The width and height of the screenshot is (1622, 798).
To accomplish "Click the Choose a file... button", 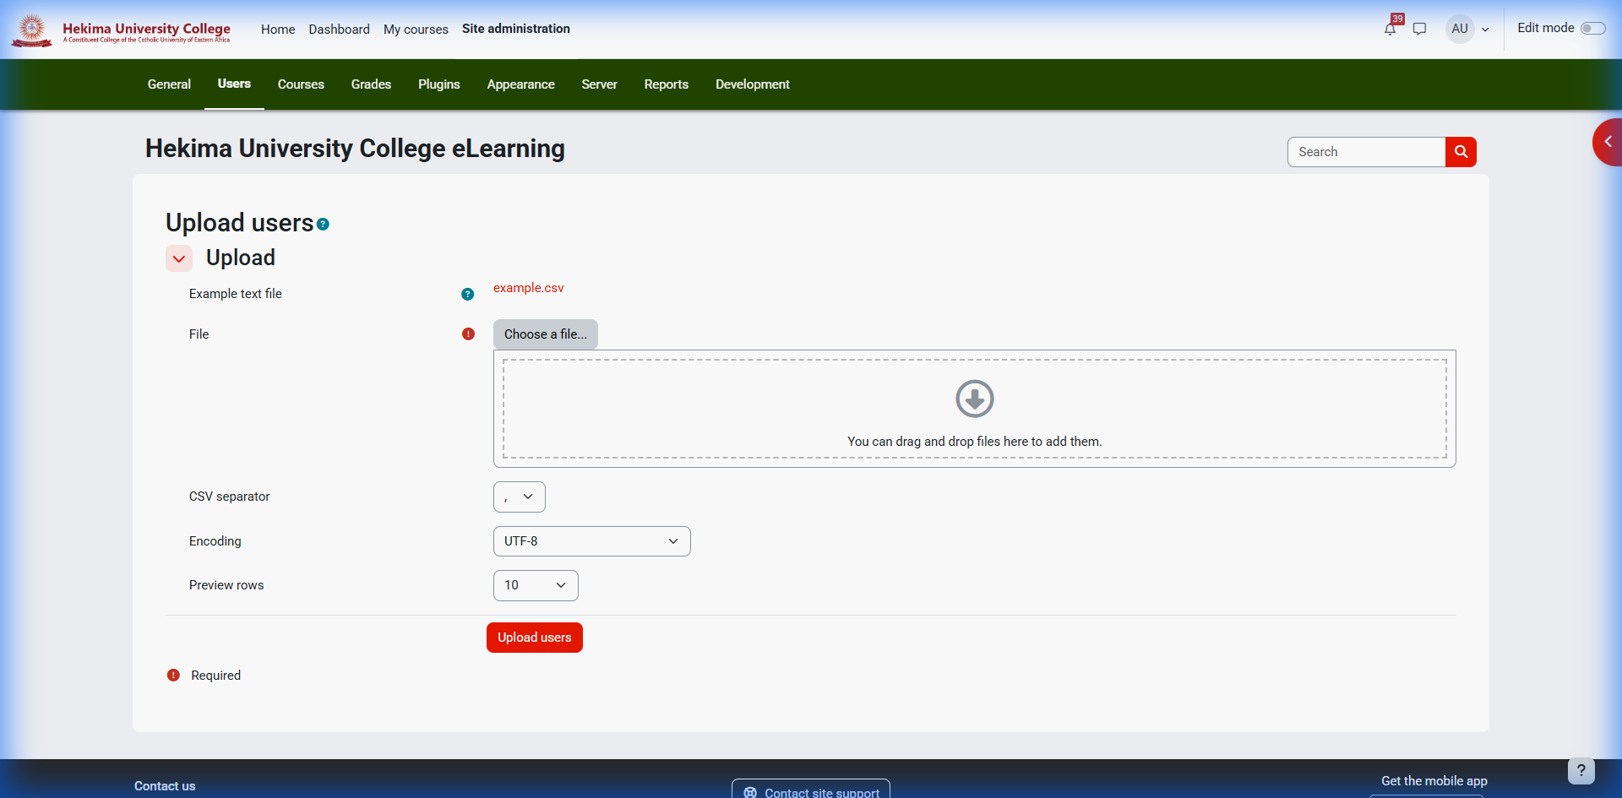I will (546, 334).
